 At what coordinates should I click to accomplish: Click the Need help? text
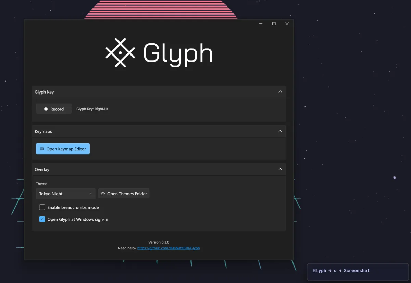click(x=127, y=248)
